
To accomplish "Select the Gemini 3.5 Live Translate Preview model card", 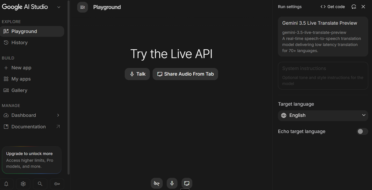I will click(323, 36).
